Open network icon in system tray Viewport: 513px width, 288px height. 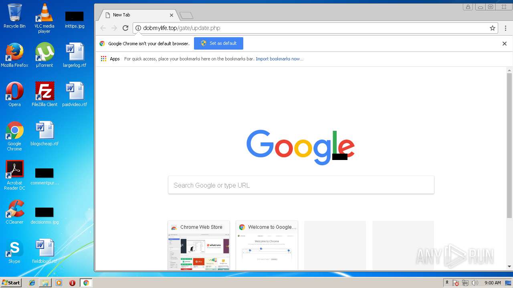(465, 283)
